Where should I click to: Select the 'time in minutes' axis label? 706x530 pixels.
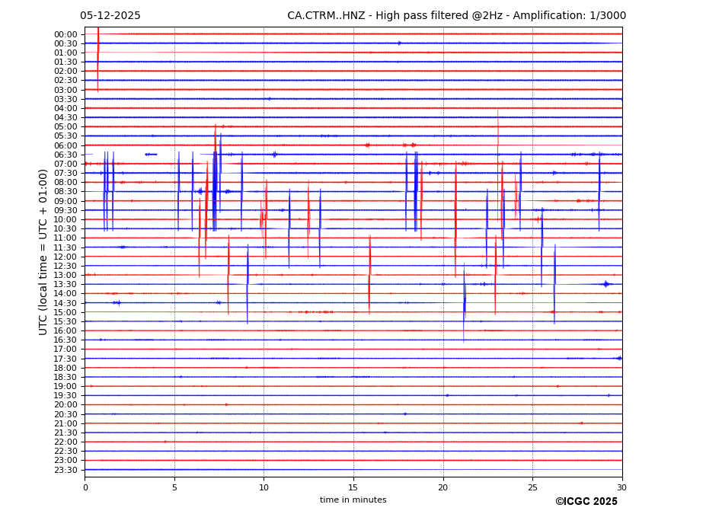coord(353,500)
